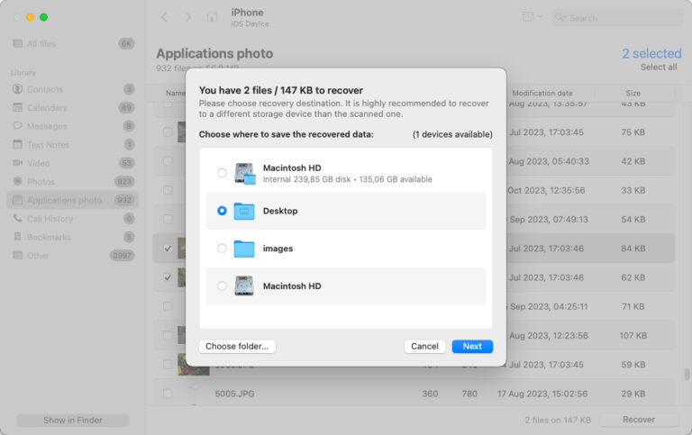The height and width of the screenshot is (435, 692).
Task: Click the 5005.JPG file name
Action: 234,394
